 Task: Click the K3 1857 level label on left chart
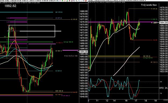coord(59,71)
